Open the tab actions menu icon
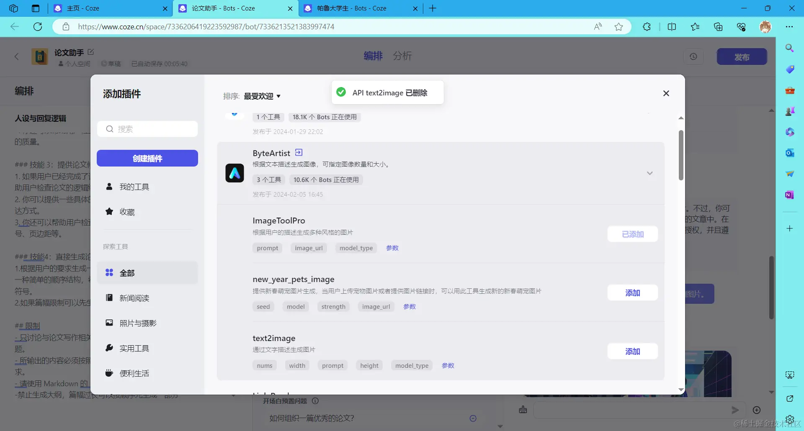This screenshot has width=804, height=431. (x=36, y=8)
